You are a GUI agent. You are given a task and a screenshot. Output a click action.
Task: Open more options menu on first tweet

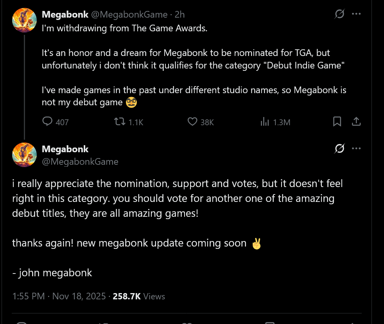356,14
